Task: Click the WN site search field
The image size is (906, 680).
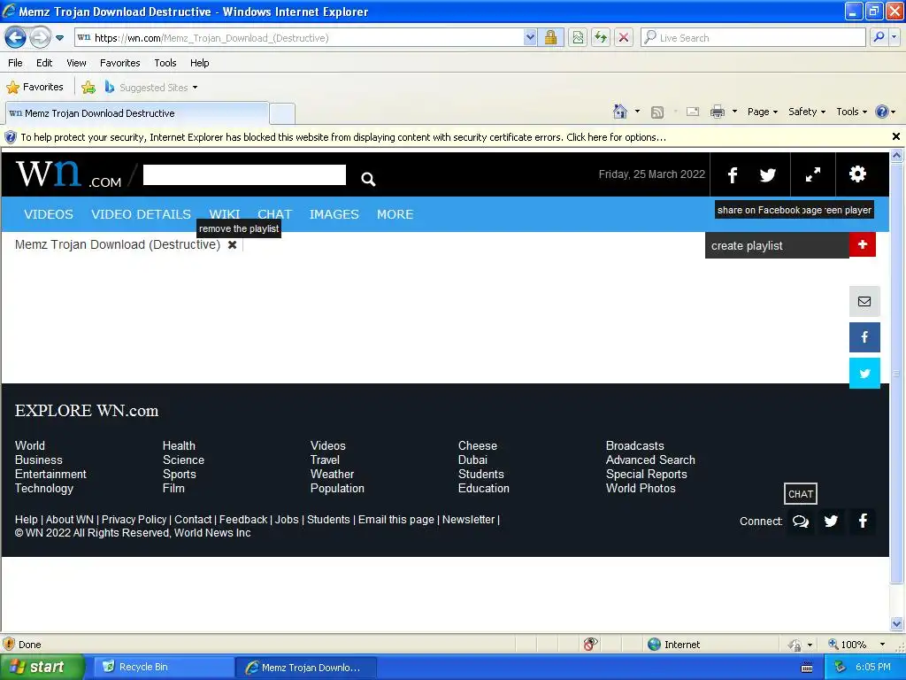Action: (244, 174)
